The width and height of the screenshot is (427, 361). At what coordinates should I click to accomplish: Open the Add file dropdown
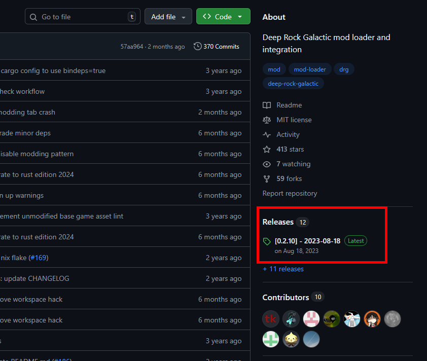click(168, 17)
